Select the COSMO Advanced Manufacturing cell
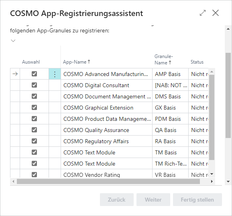The width and height of the screenshot is (232, 216). tap(106, 74)
